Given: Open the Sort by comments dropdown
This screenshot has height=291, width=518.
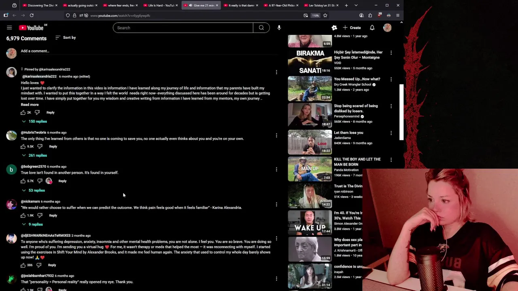Looking at the screenshot, I should (x=66, y=38).
